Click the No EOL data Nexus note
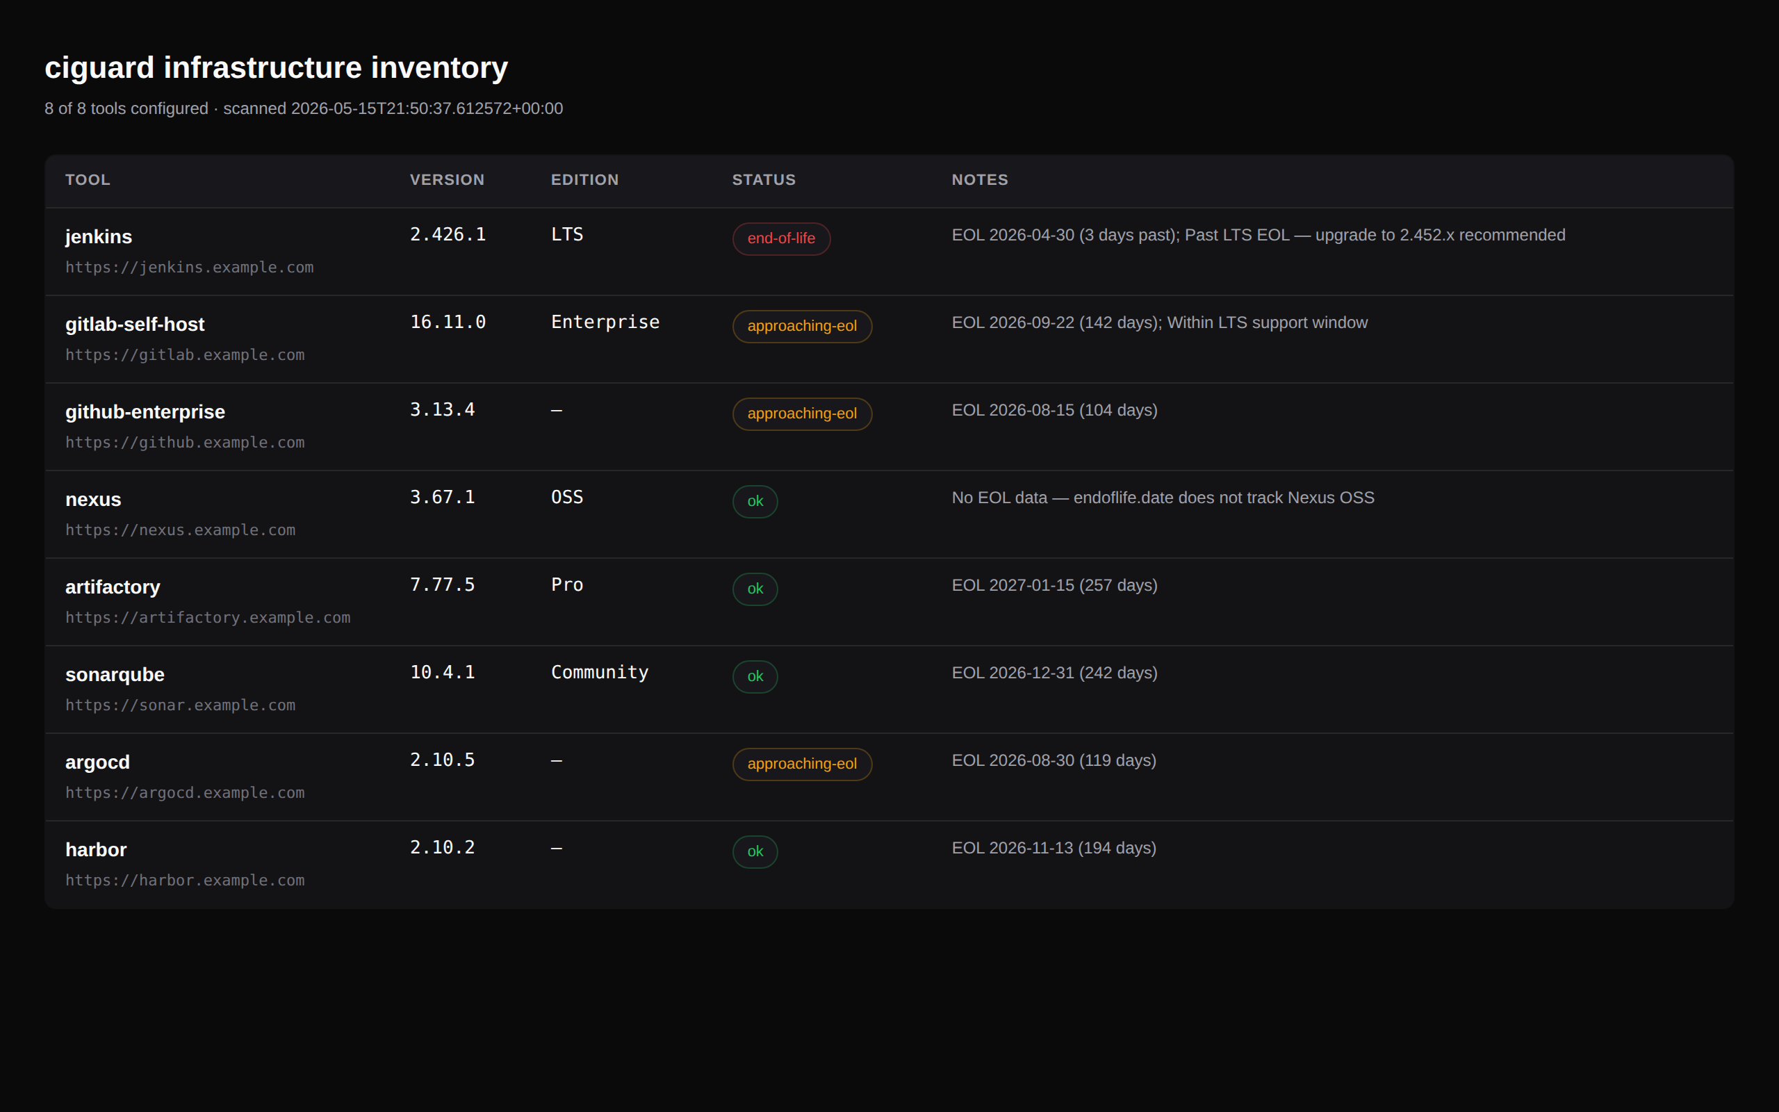1779x1112 pixels. click(x=1163, y=498)
